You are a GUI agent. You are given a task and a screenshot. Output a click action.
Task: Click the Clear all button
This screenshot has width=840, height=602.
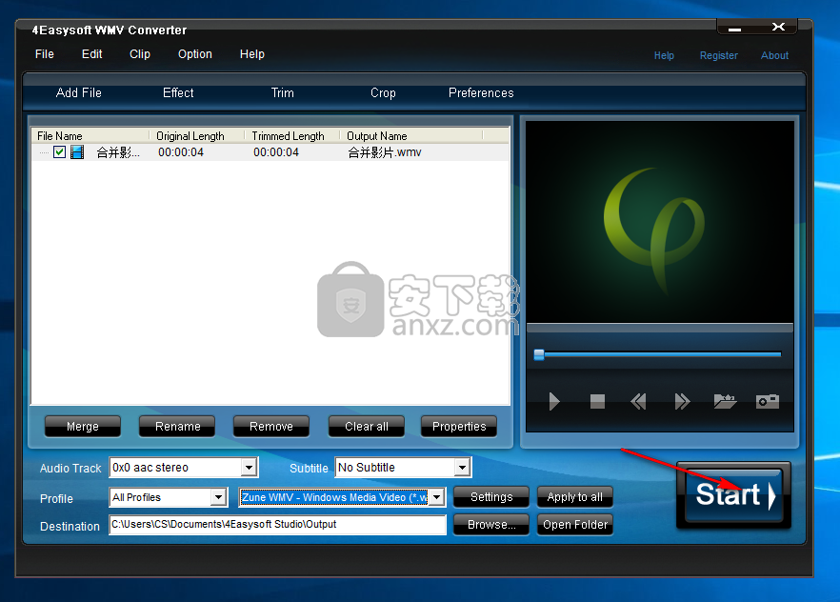367,427
